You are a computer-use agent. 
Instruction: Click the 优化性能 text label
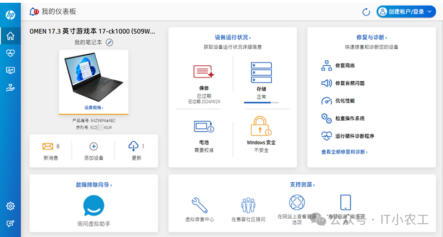[345, 101]
